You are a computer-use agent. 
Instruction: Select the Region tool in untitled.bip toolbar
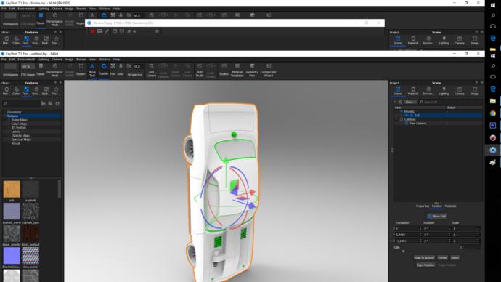(81, 69)
